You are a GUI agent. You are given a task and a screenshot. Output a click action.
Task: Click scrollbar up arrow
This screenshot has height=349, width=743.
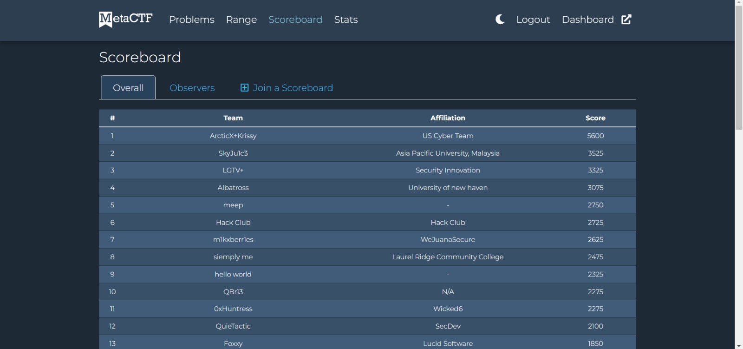point(739,3)
